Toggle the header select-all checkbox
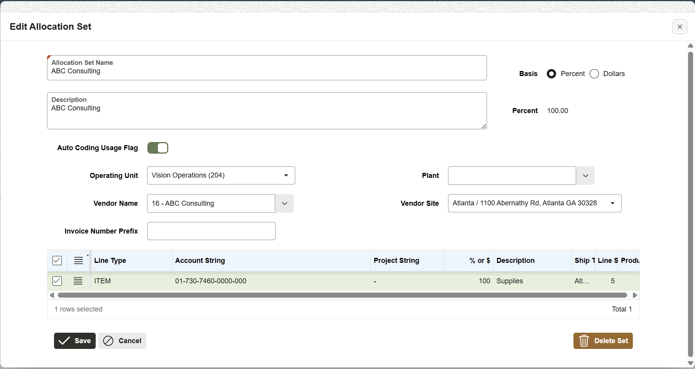The height and width of the screenshot is (369, 695). click(x=57, y=261)
